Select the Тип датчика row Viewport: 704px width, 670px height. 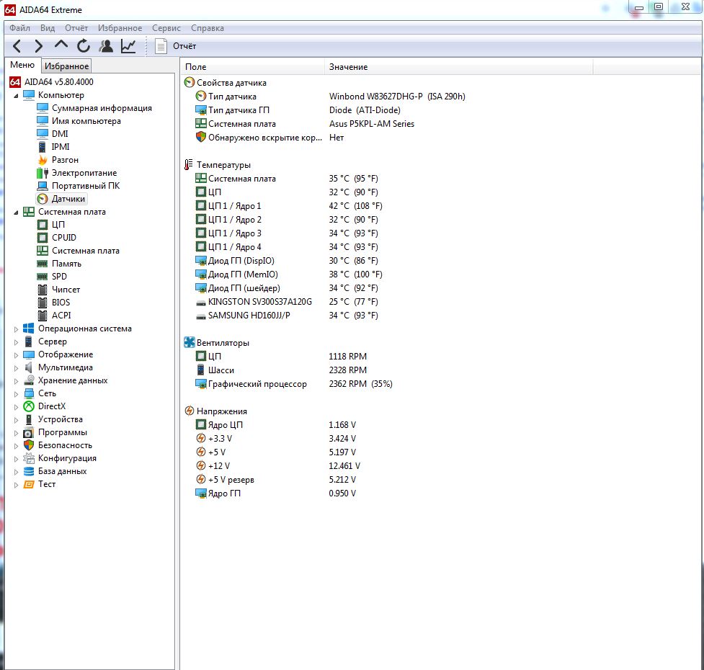pyautogui.click(x=330, y=96)
